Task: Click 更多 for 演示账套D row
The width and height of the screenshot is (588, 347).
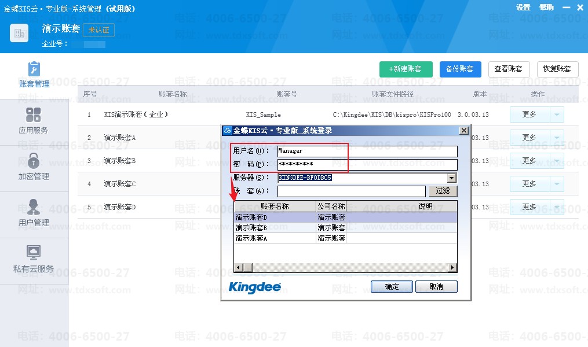Action: click(x=529, y=207)
